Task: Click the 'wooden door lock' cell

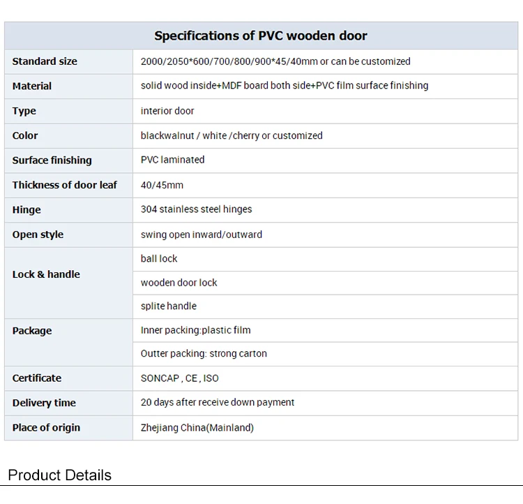Action: [179, 283]
